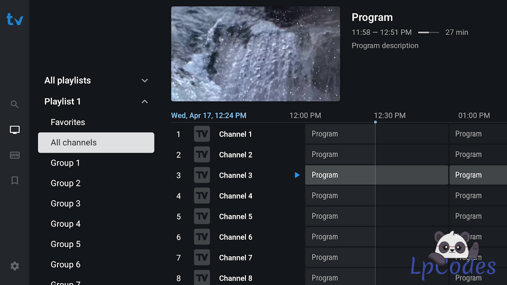Screen dimensions: 507x285
Task: Click the program progress bar
Action: pos(428,32)
